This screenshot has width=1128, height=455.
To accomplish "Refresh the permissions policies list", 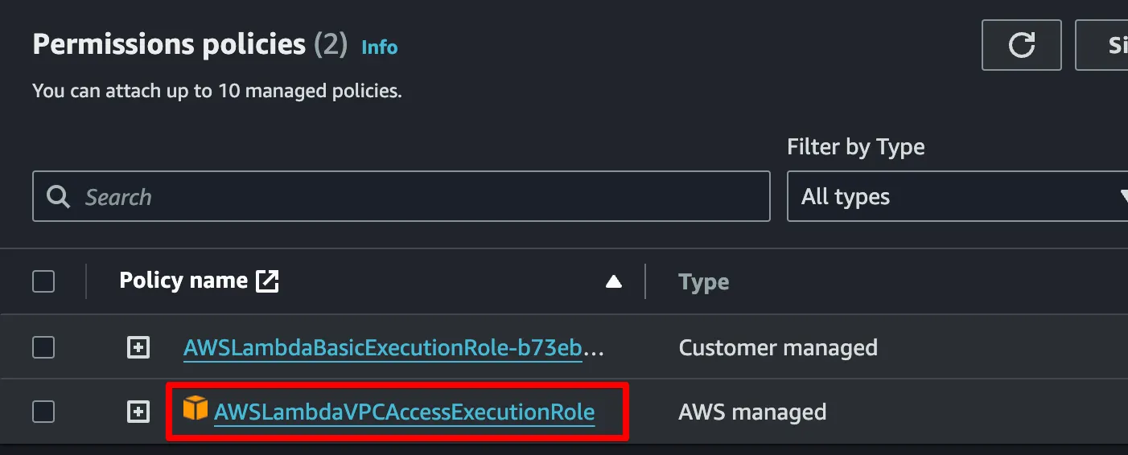I will click(x=1021, y=45).
